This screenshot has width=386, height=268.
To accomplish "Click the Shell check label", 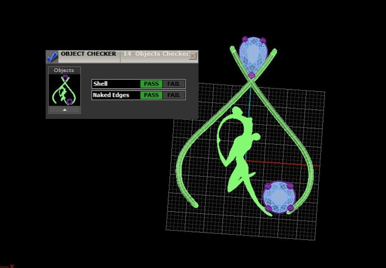I will (x=100, y=83).
